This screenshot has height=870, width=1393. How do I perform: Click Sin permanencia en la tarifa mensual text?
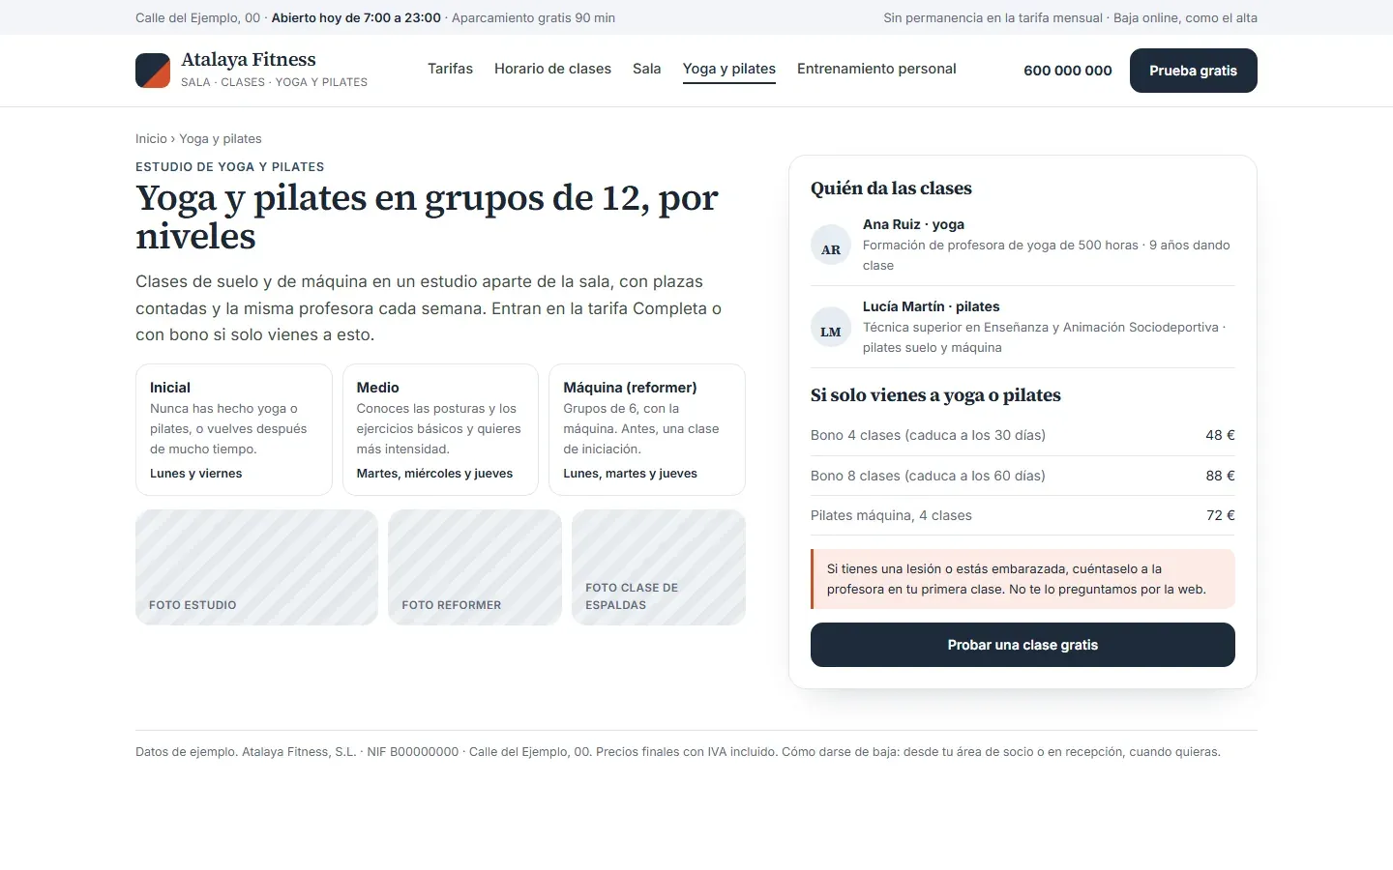993,17
